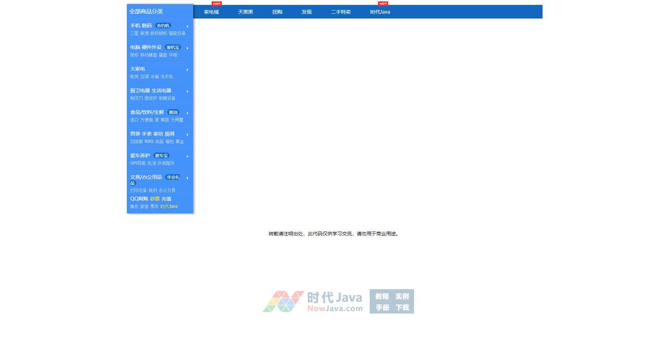Click the 装机宝 tag badge
This screenshot has width=669, height=337.
click(173, 47)
